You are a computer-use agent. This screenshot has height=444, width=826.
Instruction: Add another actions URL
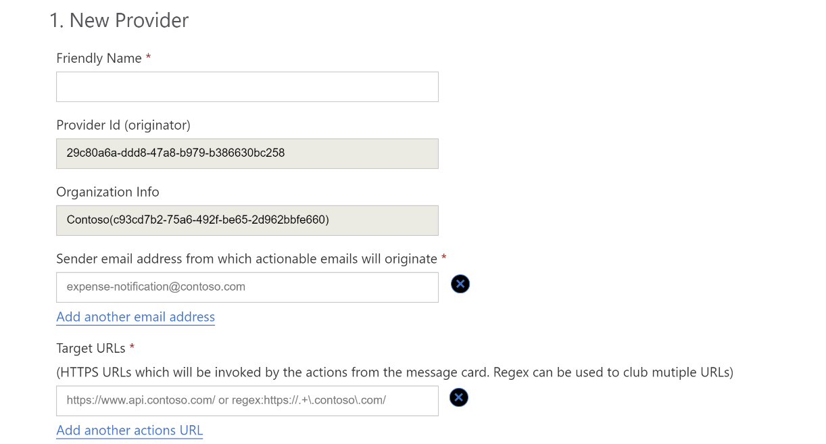(x=130, y=430)
